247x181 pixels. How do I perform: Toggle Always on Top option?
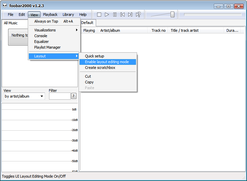click(54, 21)
